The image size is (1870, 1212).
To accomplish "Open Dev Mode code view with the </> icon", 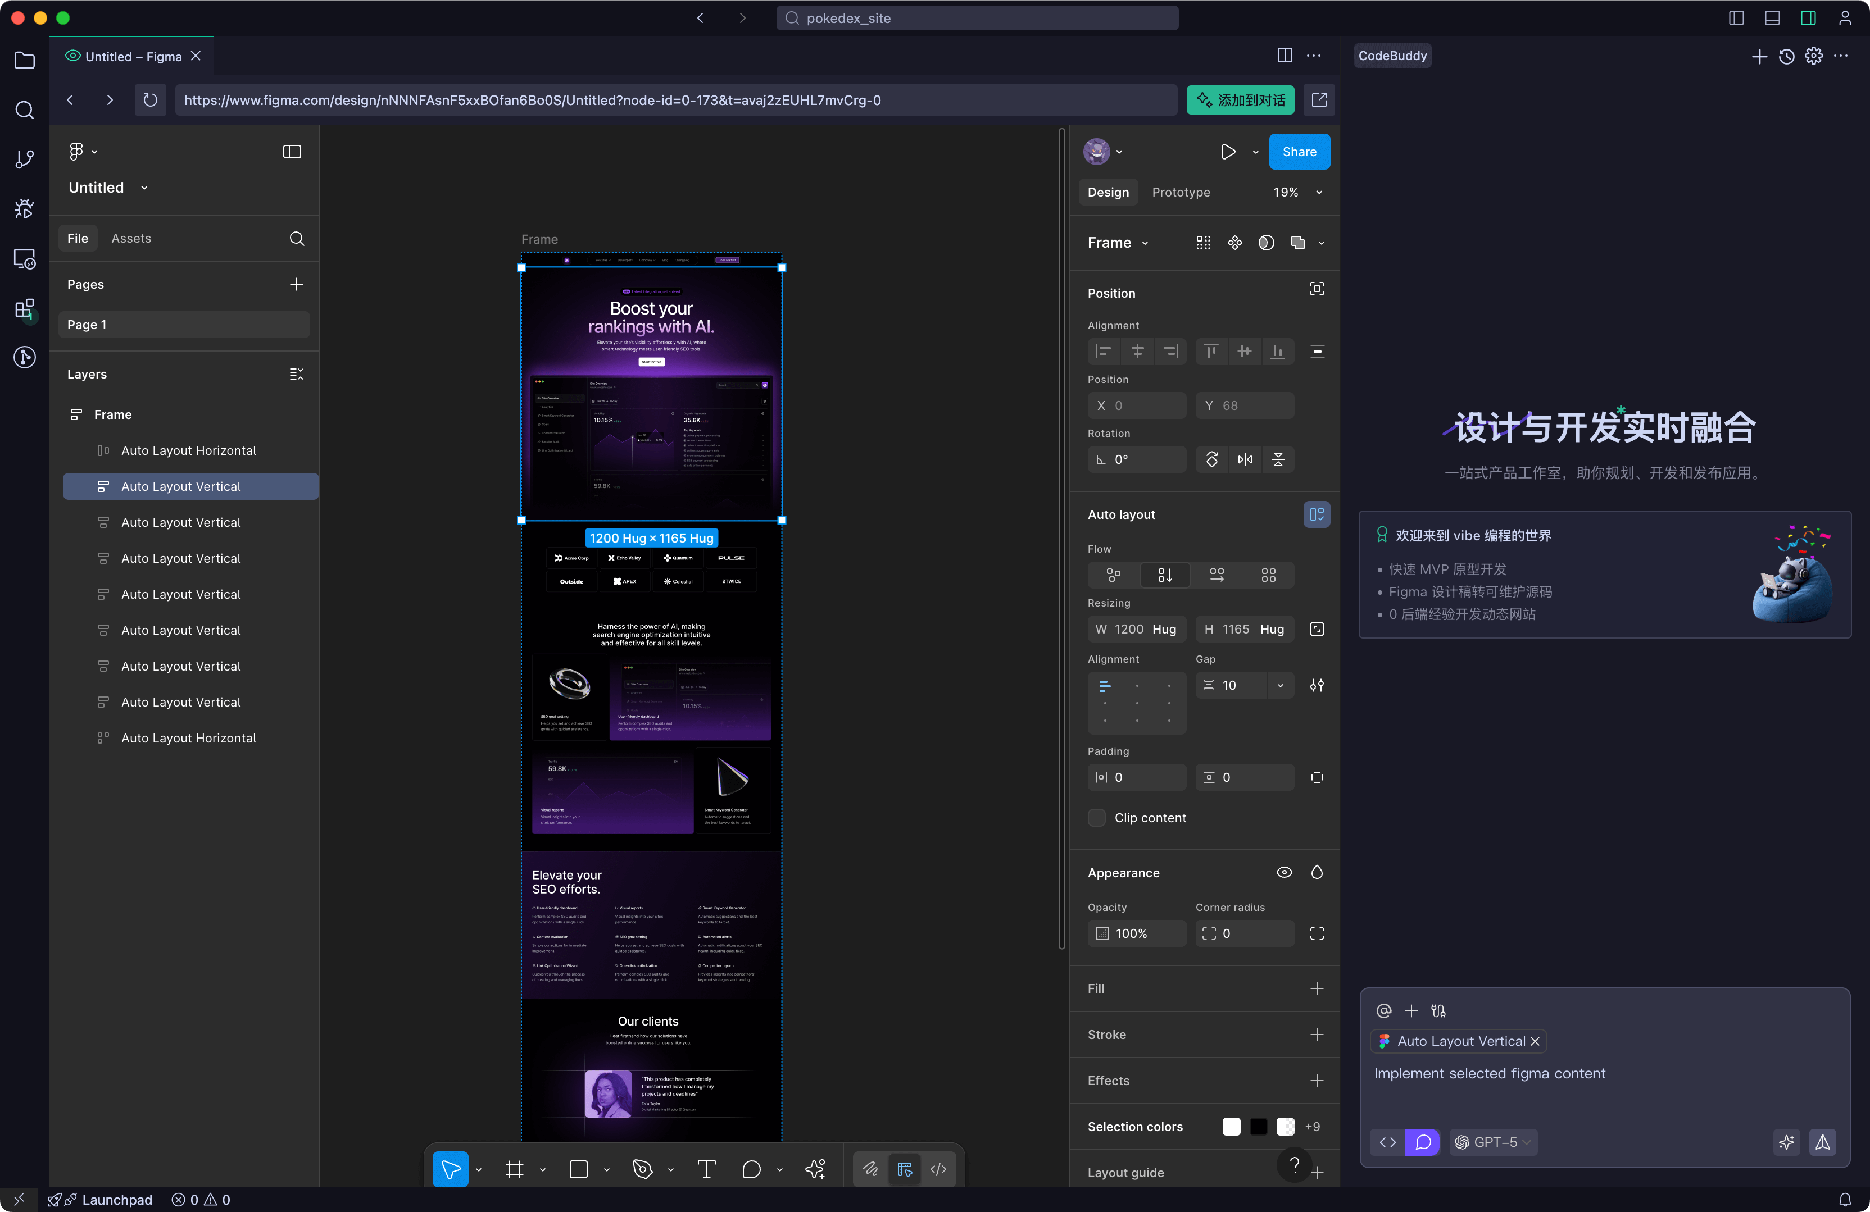I will (939, 1169).
